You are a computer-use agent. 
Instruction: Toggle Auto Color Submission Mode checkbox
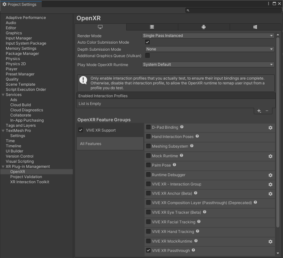point(147,42)
